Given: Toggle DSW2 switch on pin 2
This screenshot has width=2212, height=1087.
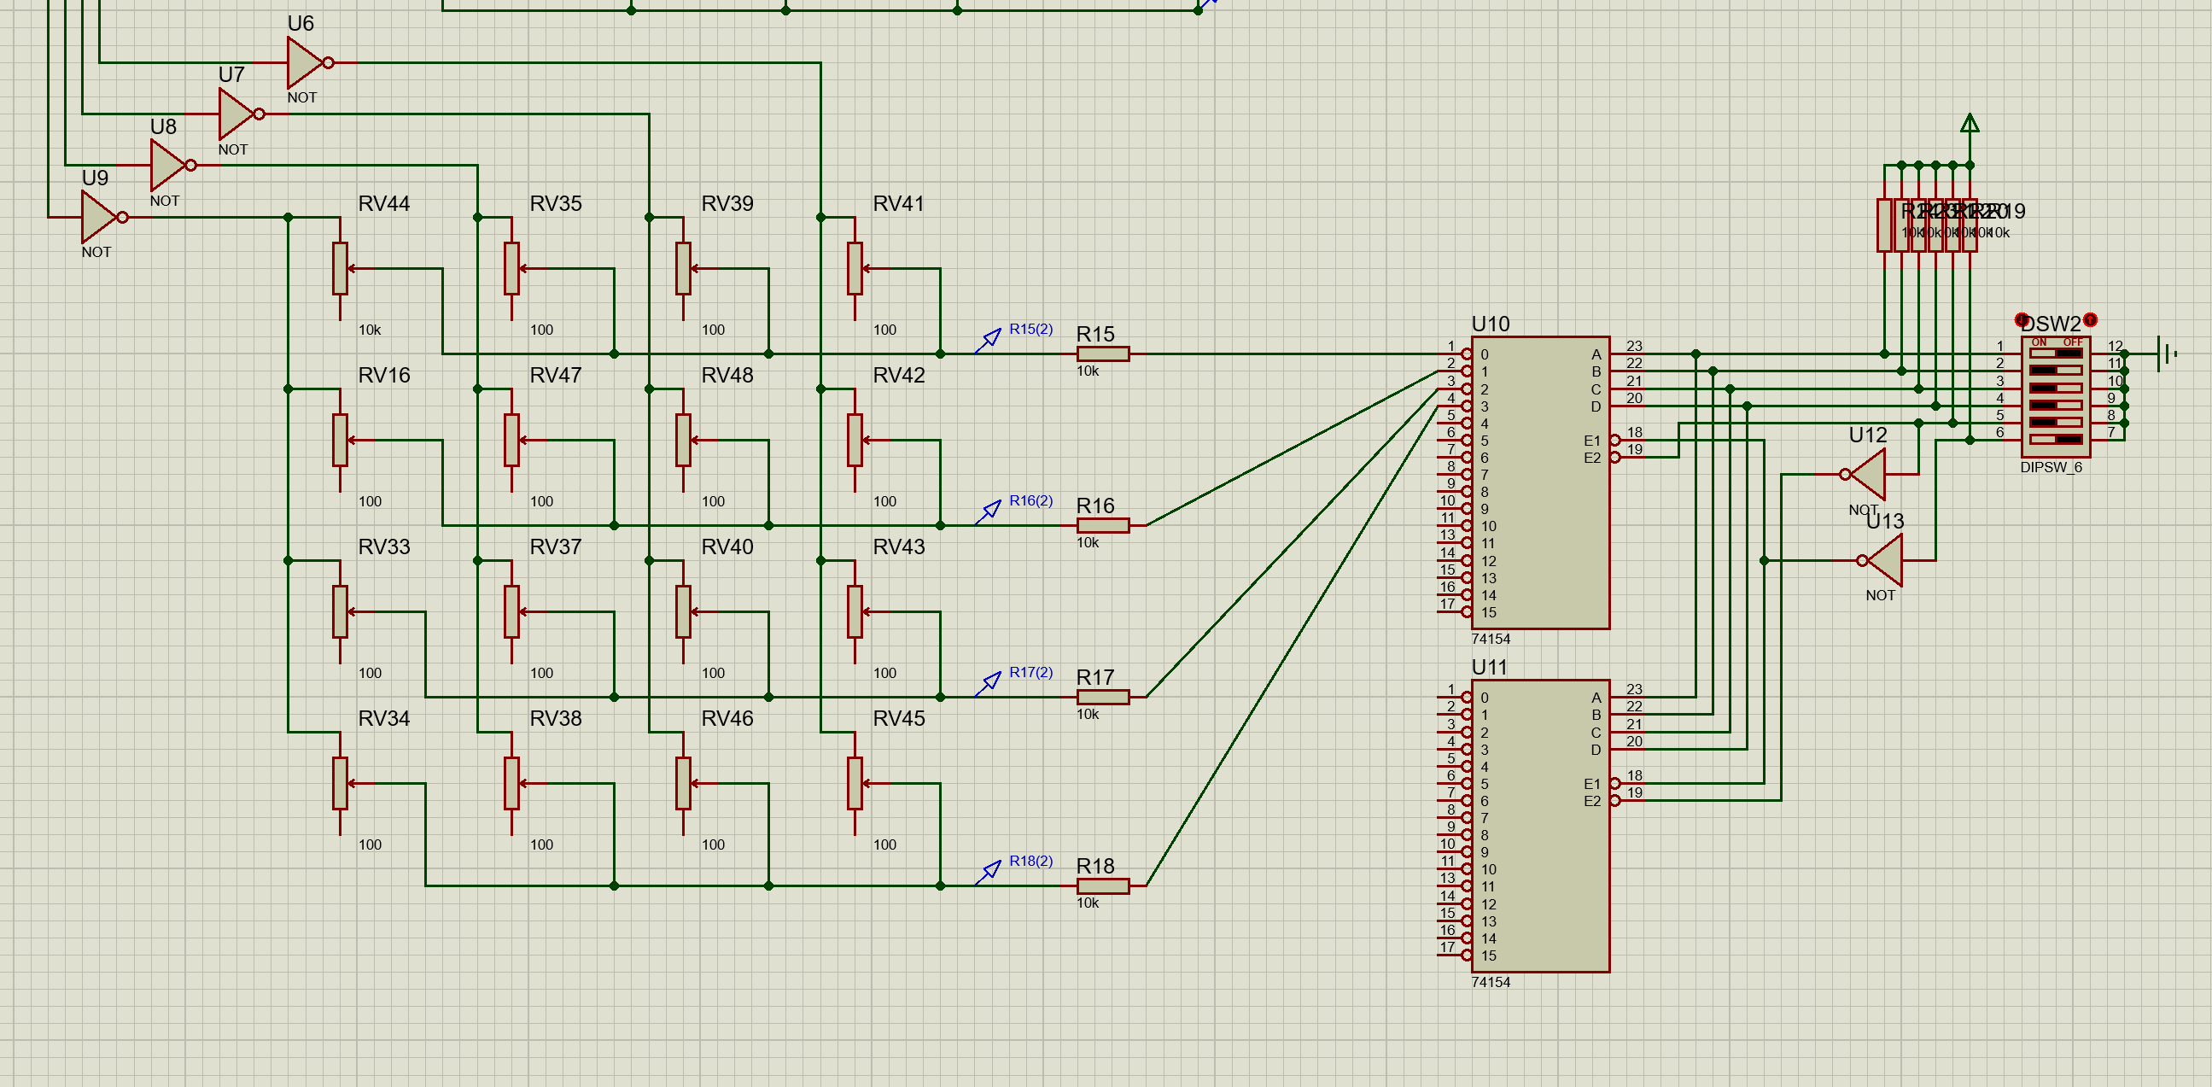Looking at the screenshot, I should pos(2056,371).
